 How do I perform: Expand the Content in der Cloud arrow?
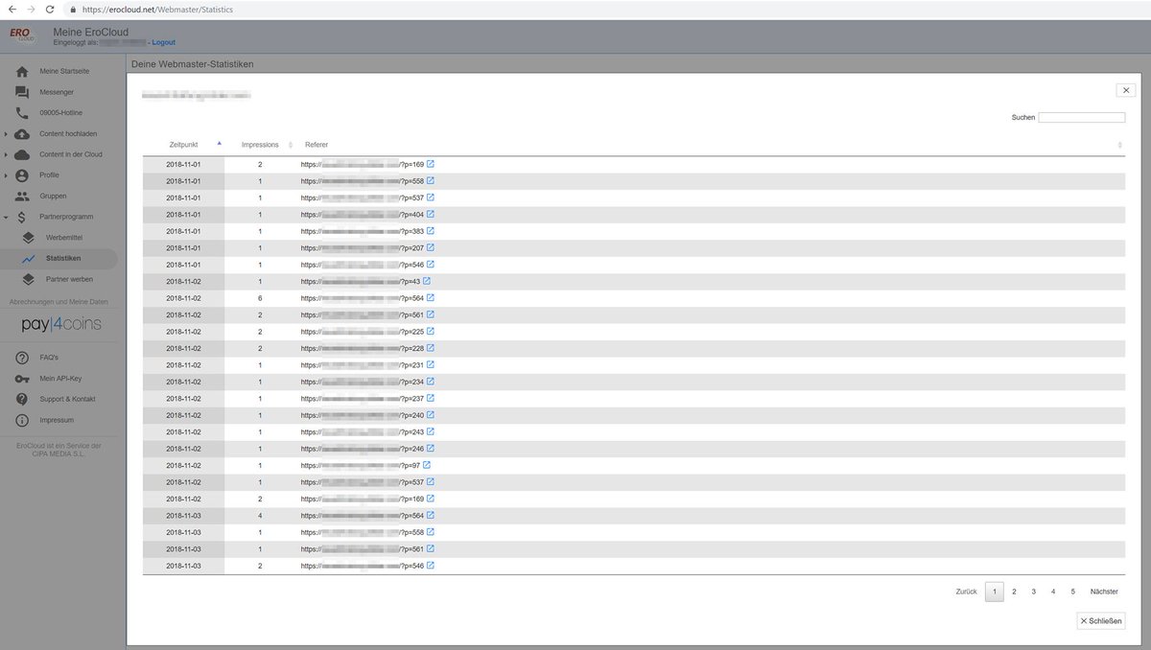point(6,154)
